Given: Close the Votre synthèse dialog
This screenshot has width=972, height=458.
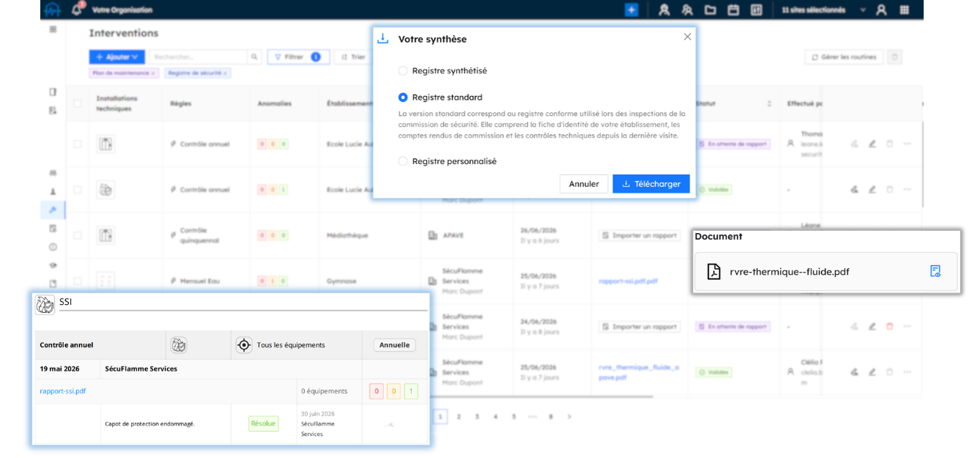Looking at the screenshot, I should pos(687,37).
